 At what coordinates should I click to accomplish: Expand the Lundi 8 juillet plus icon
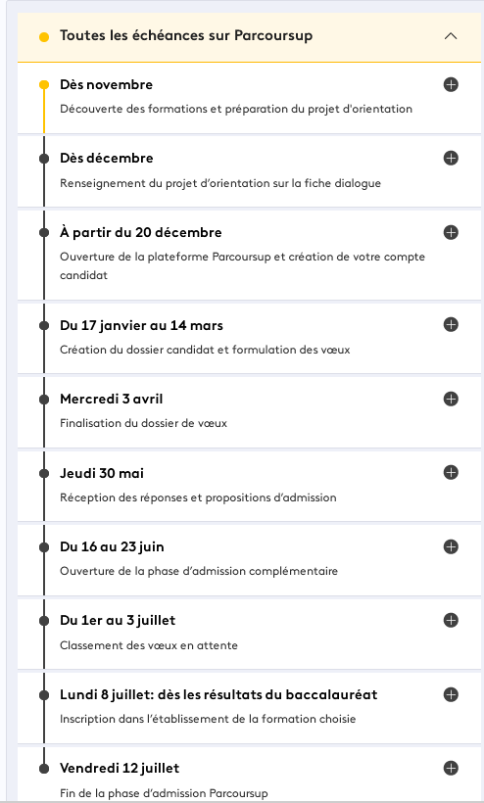point(451,694)
